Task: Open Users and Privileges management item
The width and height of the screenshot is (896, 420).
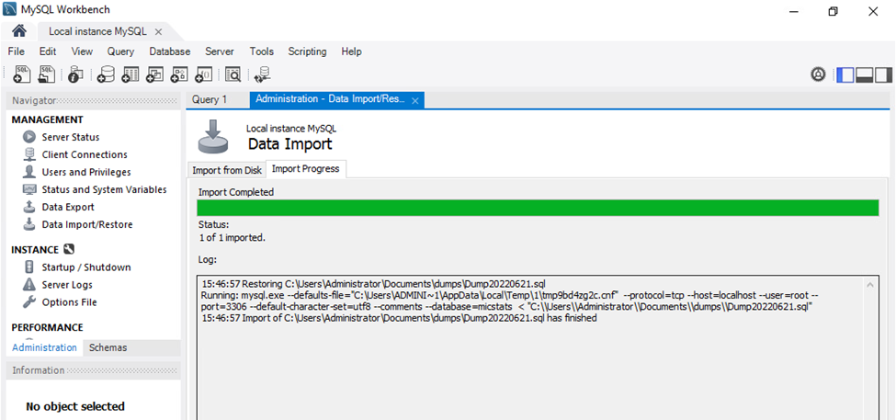Action: (86, 172)
